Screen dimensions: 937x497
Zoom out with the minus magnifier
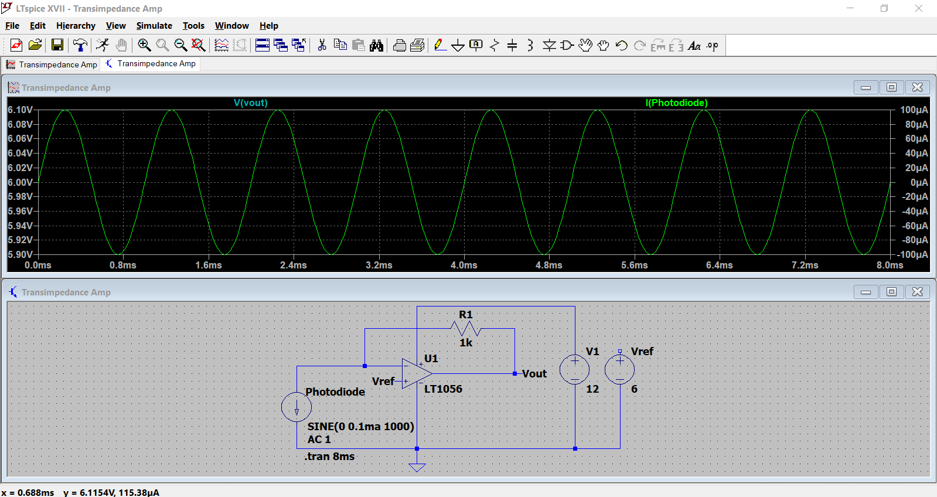[x=180, y=45]
